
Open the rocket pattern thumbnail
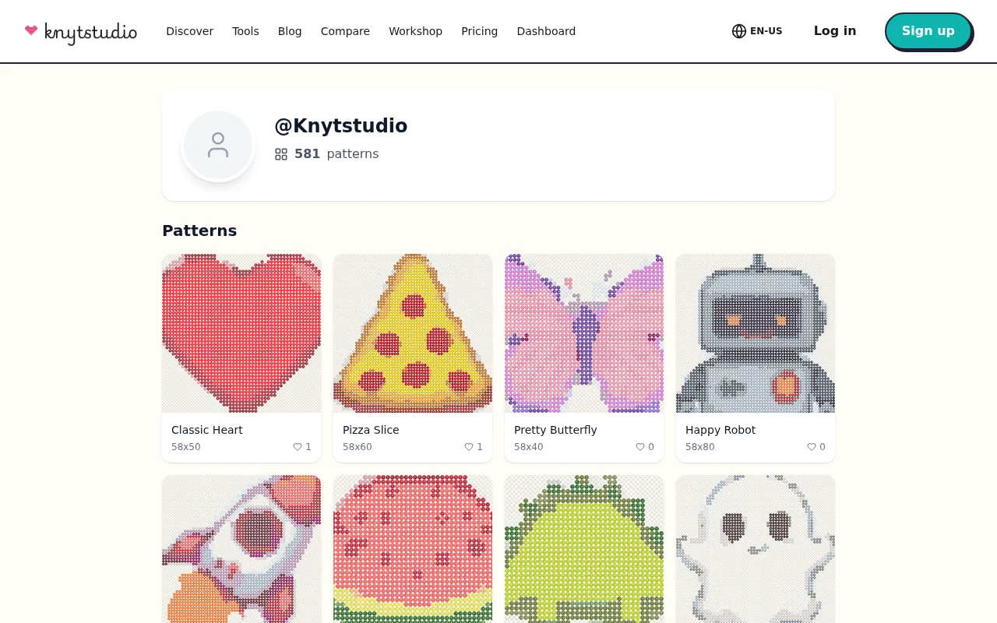click(241, 549)
